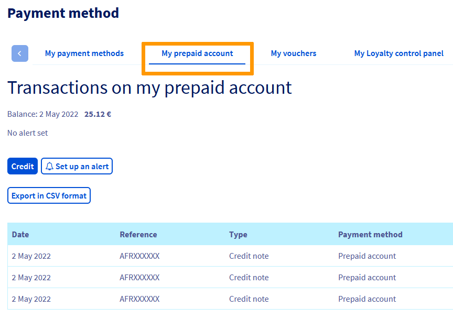453x319 pixels.
Task: Open the Set up an alert dialog
Action: tap(77, 166)
